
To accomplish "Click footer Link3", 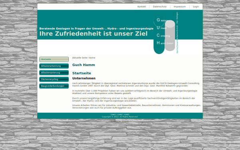I will coord(126,114).
